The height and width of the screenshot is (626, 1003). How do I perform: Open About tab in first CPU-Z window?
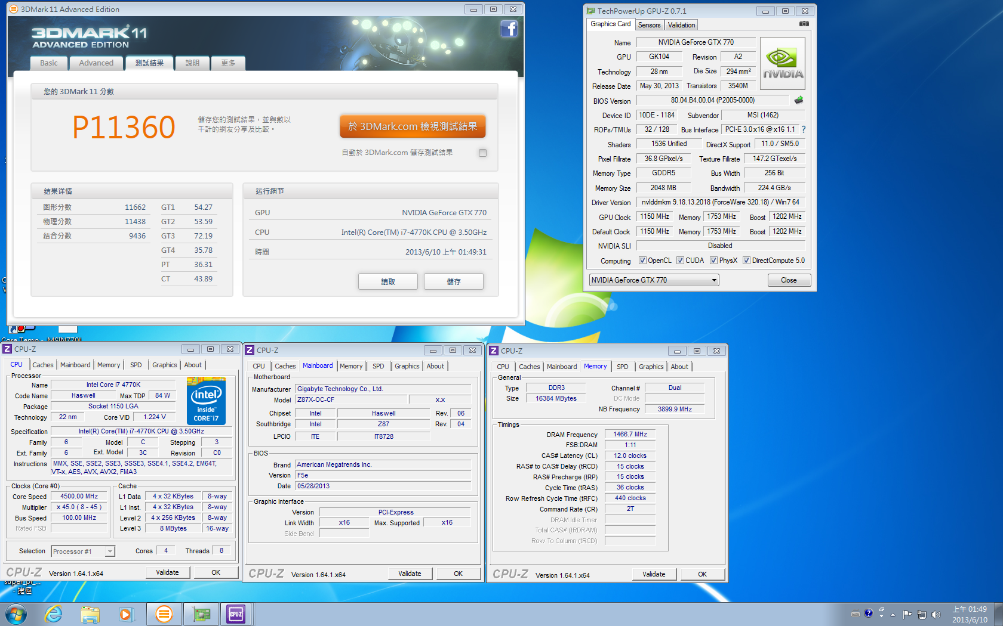point(193,365)
